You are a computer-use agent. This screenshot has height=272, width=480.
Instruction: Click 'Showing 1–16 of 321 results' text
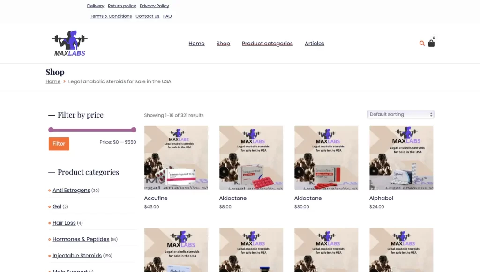174,115
